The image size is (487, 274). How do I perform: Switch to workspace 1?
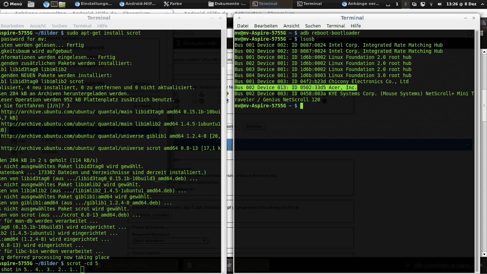coord(397,4)
